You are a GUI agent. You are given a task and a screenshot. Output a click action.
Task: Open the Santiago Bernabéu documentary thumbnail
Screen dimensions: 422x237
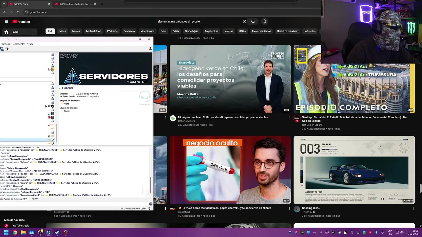(x=354, y=79)
